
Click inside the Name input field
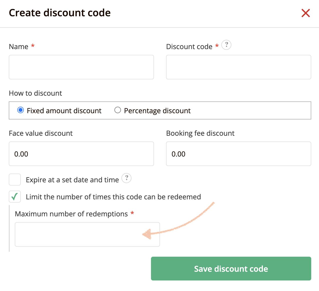[81, 67]
